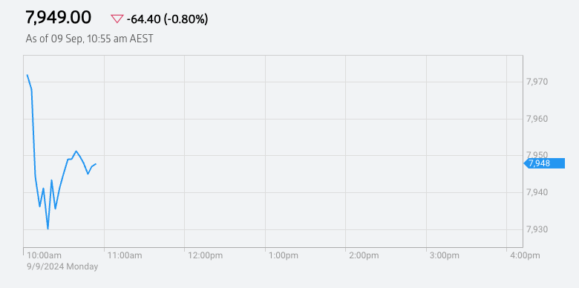Click the -64.40 (-0.80%) change text
Viewport: 579px width, 288px height.
pos(167,19)
